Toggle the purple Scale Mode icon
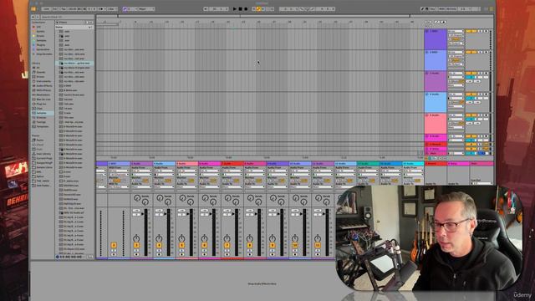This screenshot has height=301, width=535. [x=125, y=9]
